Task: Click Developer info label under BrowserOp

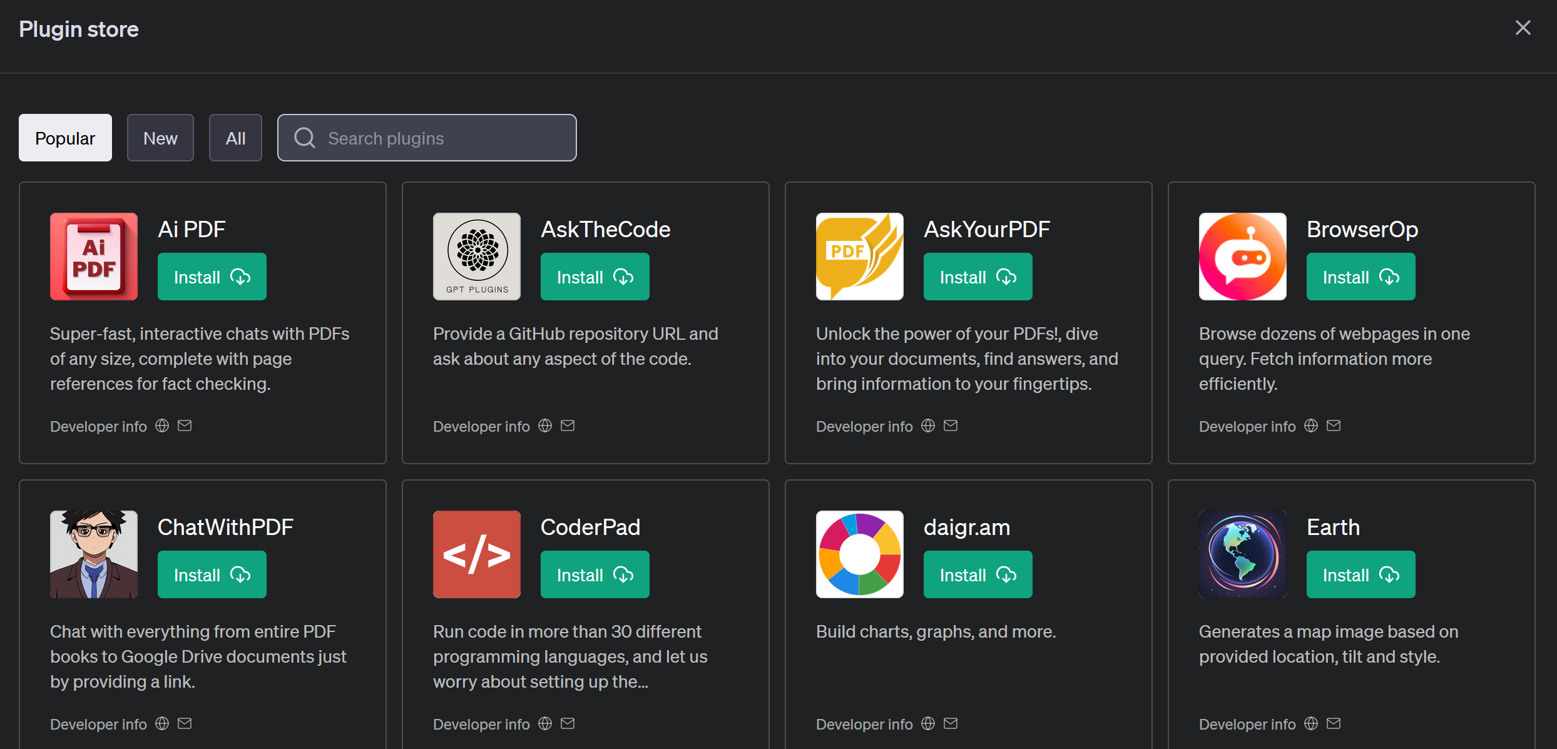Action: tap(1247, 427)
